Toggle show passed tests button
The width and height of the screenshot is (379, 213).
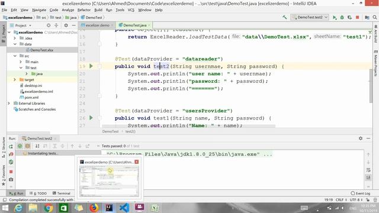click(x=20, y=146)
